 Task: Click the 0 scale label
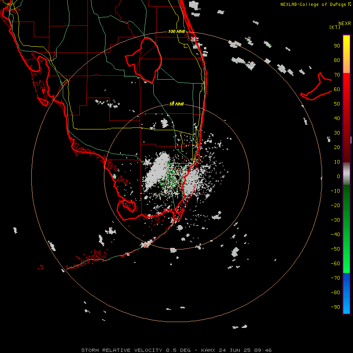coord(338,176)
